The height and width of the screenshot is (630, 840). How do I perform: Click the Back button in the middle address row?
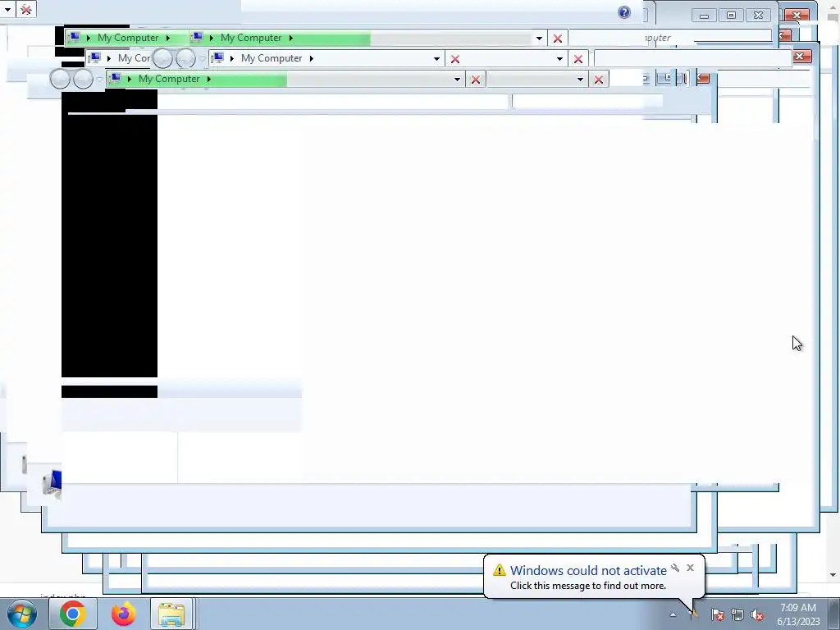pyautogui.click(x=163, y=58)
